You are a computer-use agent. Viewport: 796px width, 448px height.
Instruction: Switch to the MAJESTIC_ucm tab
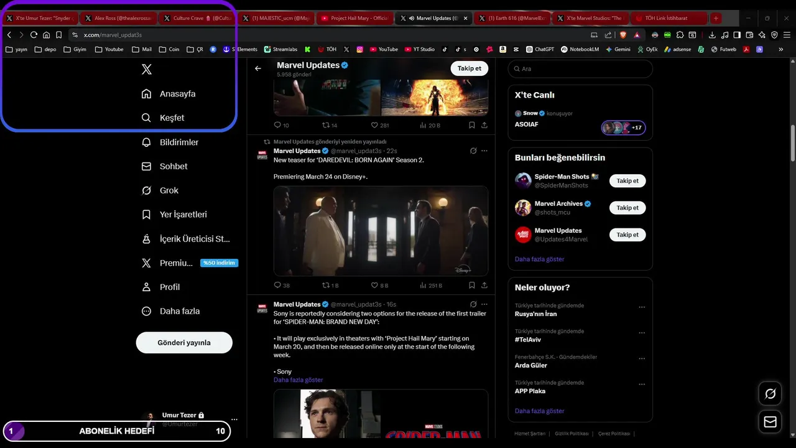click(x=275, y=18)
